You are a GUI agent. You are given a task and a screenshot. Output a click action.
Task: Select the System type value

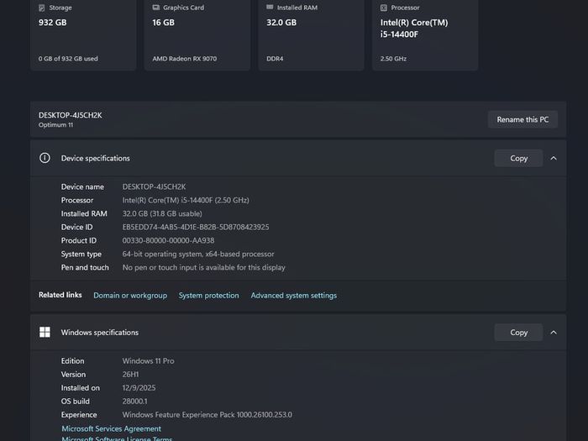click(198, 254)
